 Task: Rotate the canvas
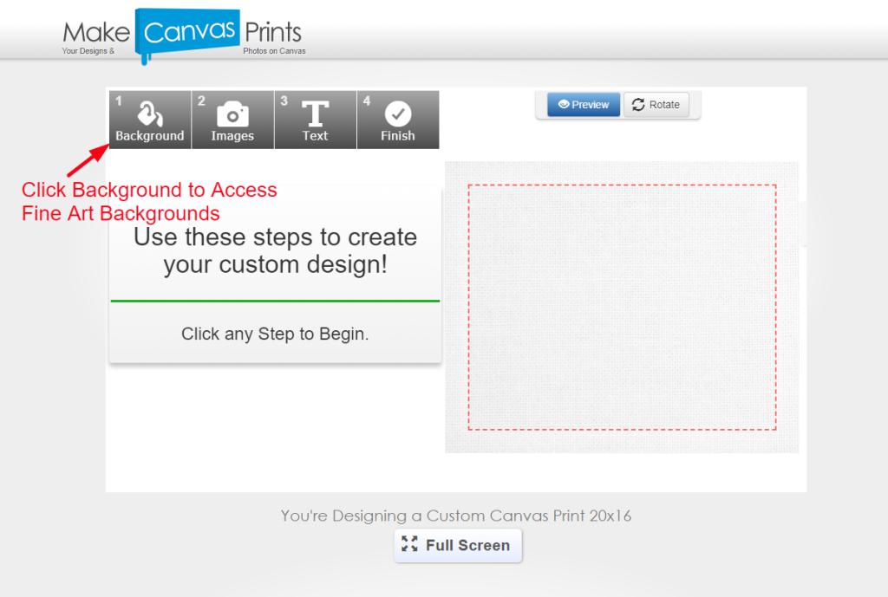pos(656,105)
